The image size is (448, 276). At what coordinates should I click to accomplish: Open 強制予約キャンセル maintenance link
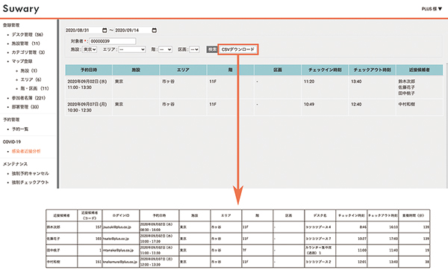coord(31,174)
